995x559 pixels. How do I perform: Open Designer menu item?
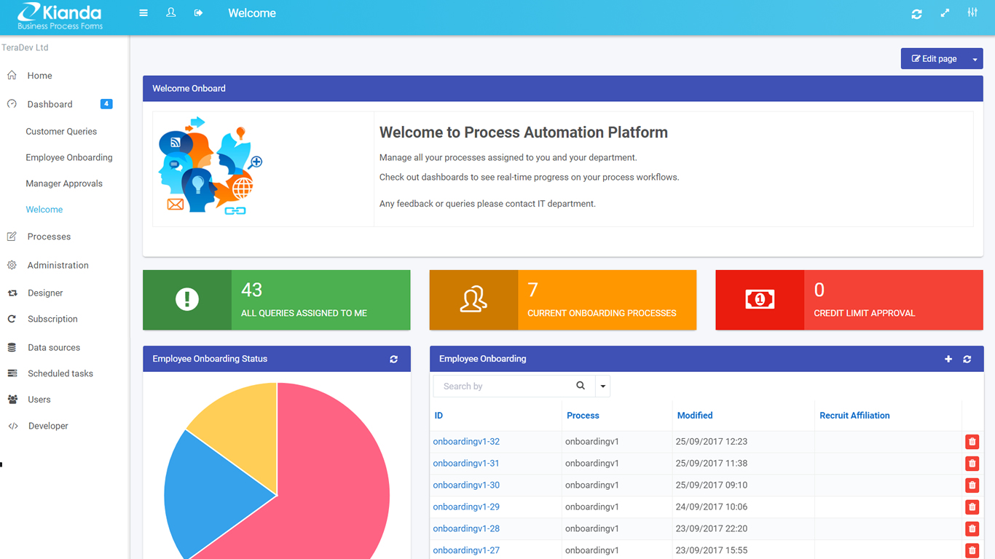click(45, 293)
